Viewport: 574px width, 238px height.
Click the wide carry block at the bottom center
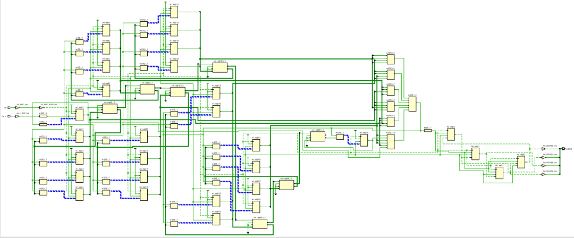260,225
